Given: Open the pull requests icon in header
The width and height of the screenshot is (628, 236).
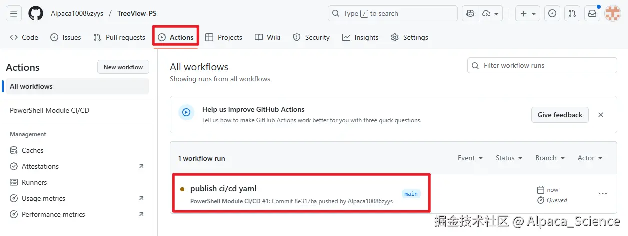Looking at the screenshot, I should [572, 13].
